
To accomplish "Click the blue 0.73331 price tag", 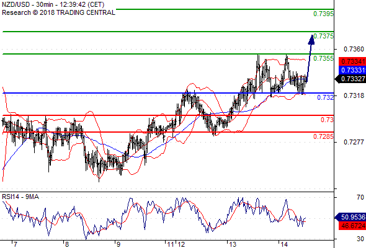I will (352, 70).
